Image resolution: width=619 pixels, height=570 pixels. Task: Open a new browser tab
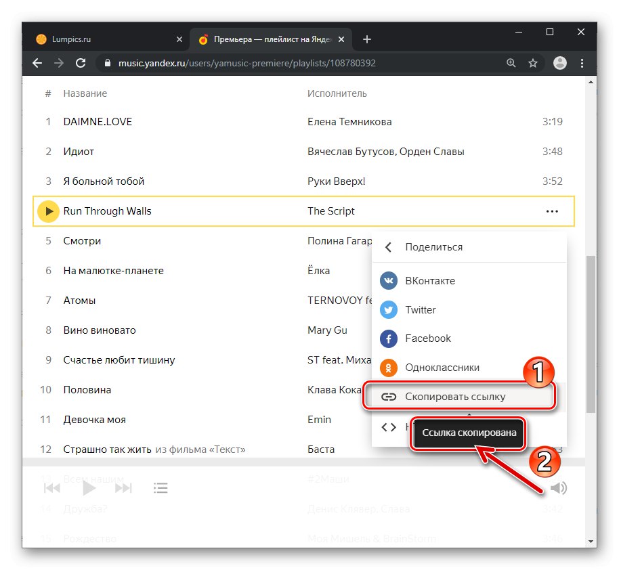tap(367, 39)
